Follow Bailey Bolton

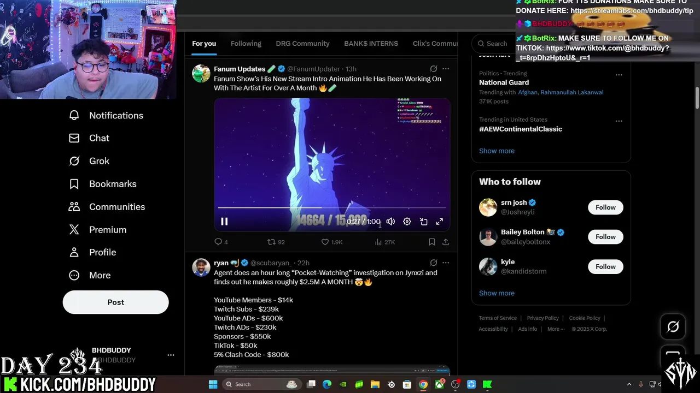click(605, 237)
